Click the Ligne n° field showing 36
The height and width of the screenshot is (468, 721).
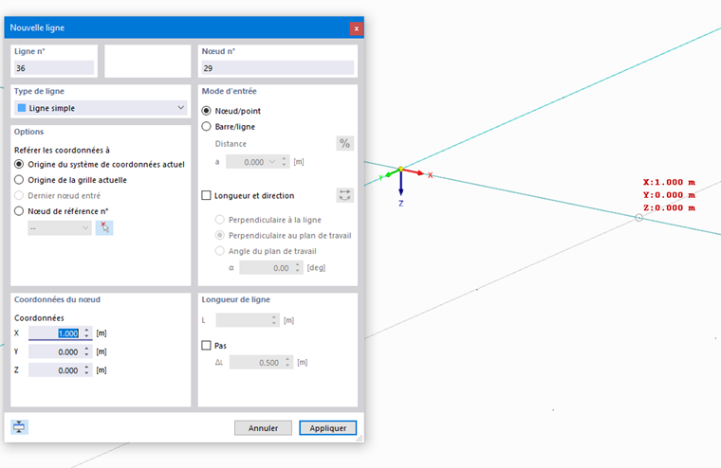(x=54, y=68)
